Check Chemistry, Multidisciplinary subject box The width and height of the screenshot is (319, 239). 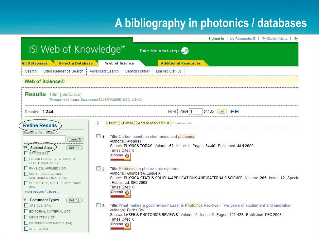[26, 183]
